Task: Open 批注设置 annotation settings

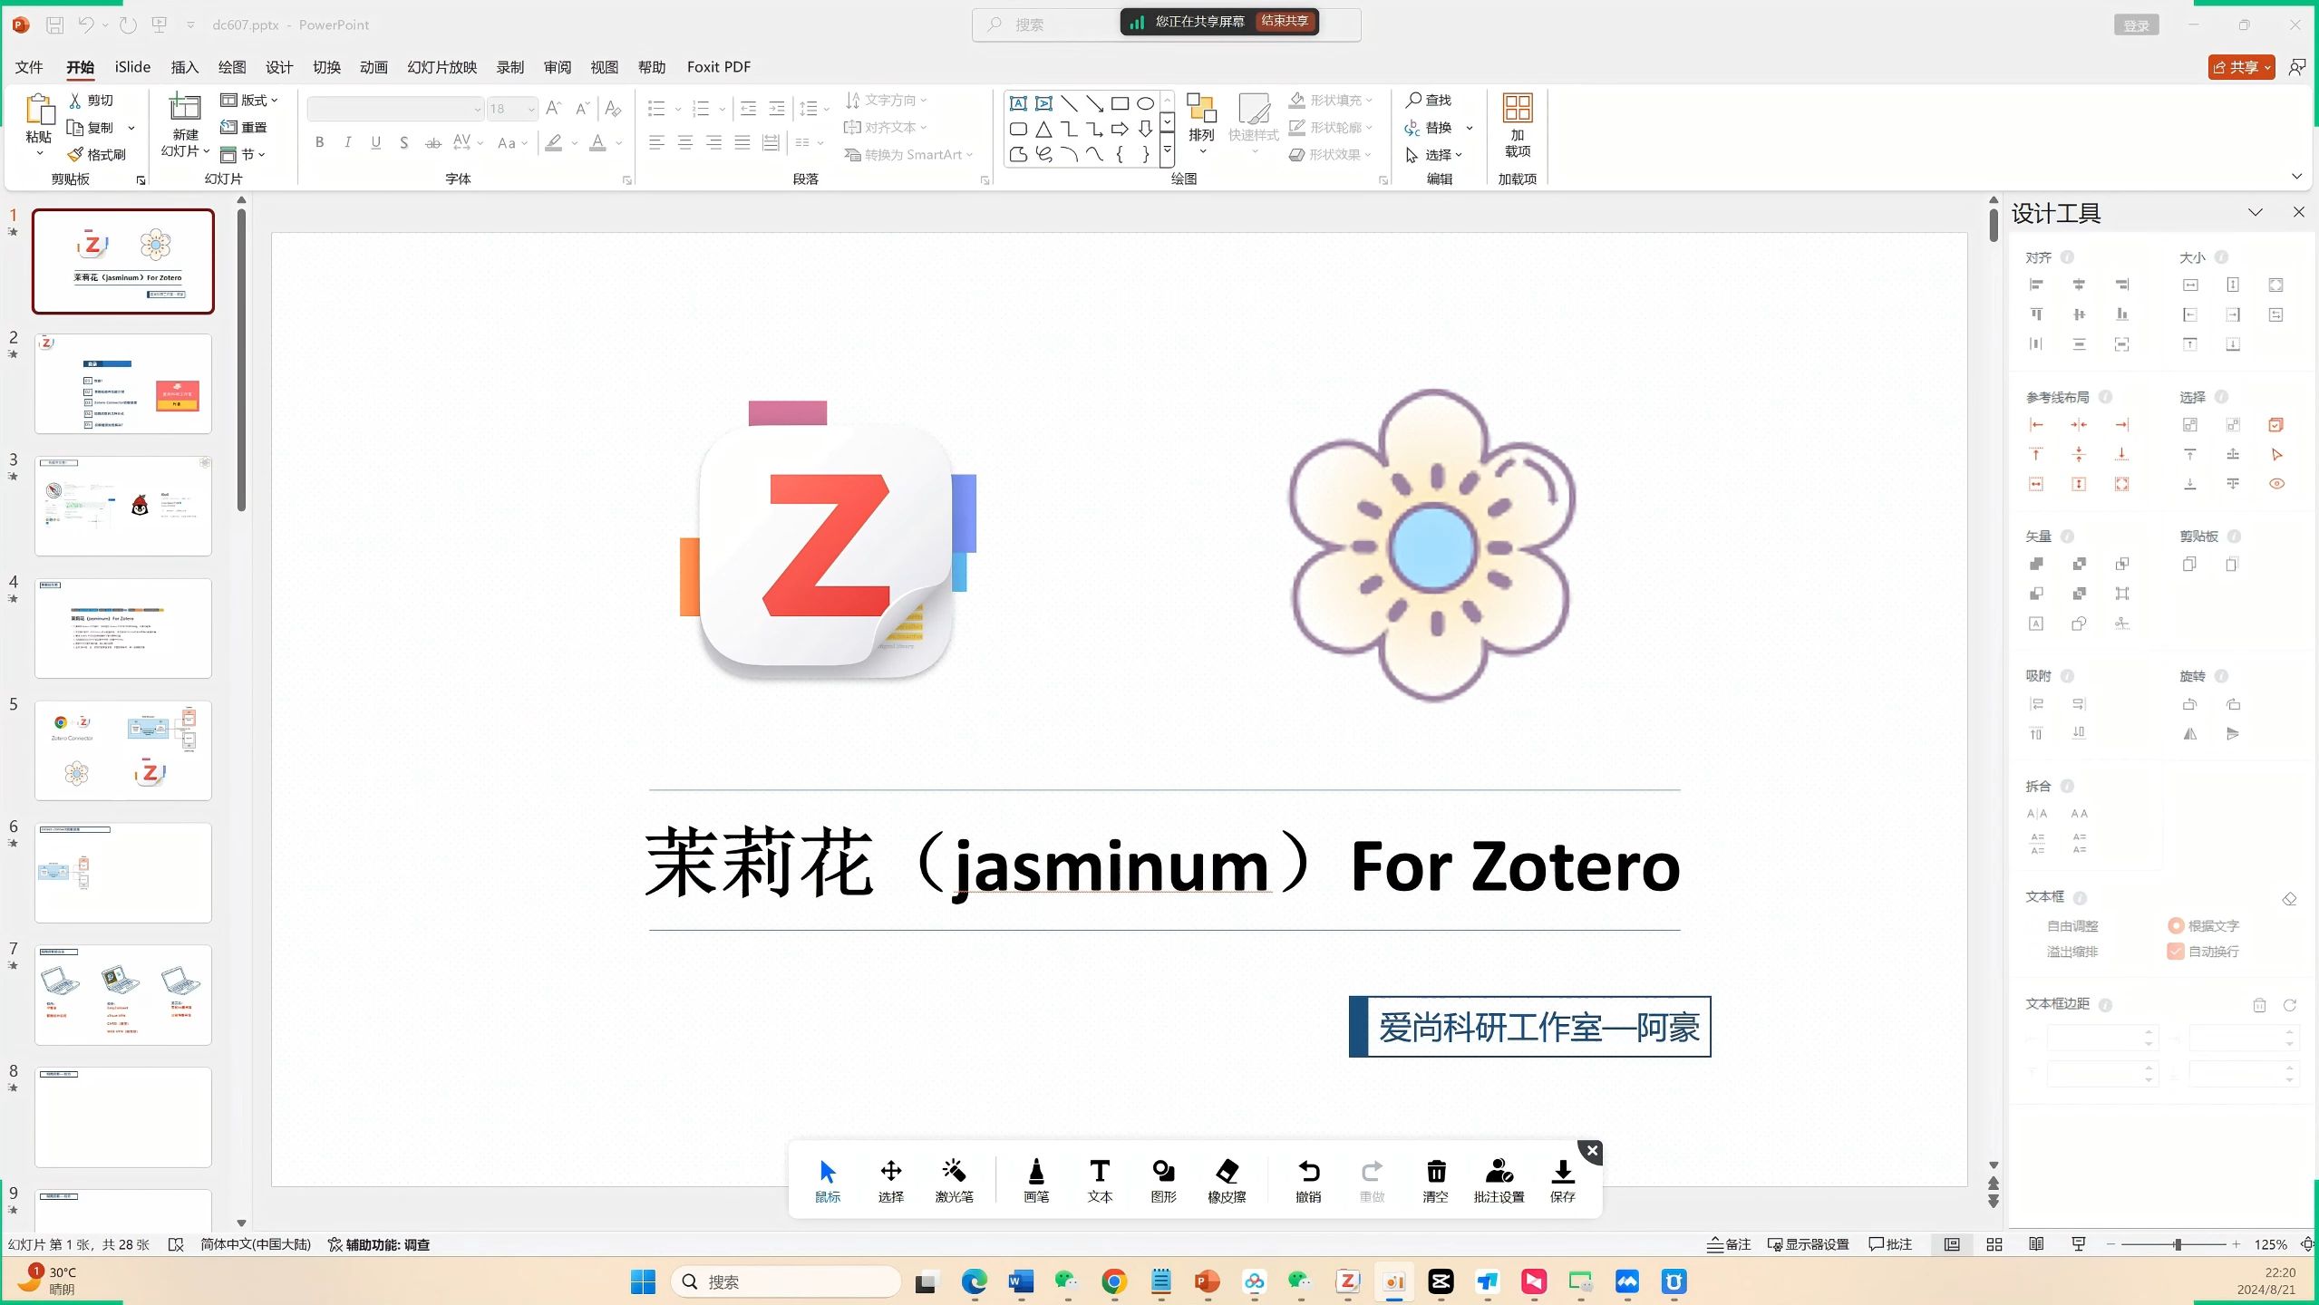Action: click(x=1499, y=1181)
